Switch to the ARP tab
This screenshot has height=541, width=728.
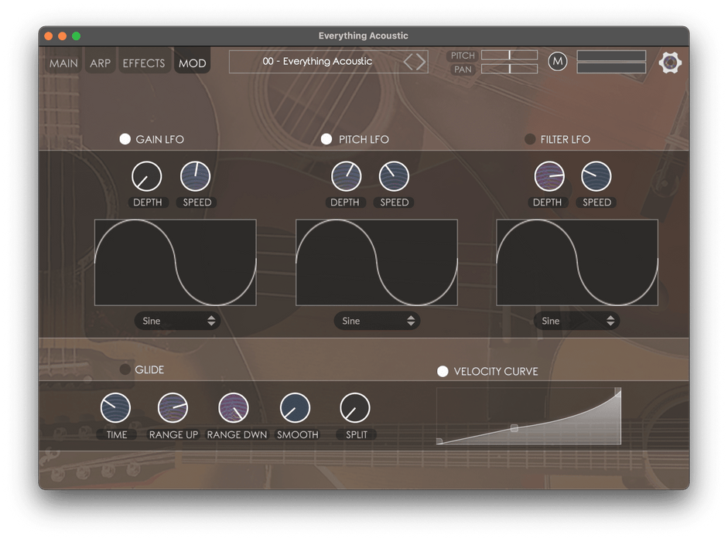[x=101, y=63]
